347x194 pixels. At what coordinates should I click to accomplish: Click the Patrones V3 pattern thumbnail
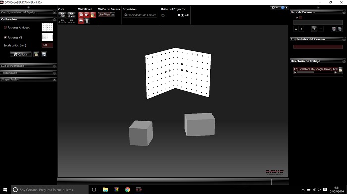click(48, 37)
